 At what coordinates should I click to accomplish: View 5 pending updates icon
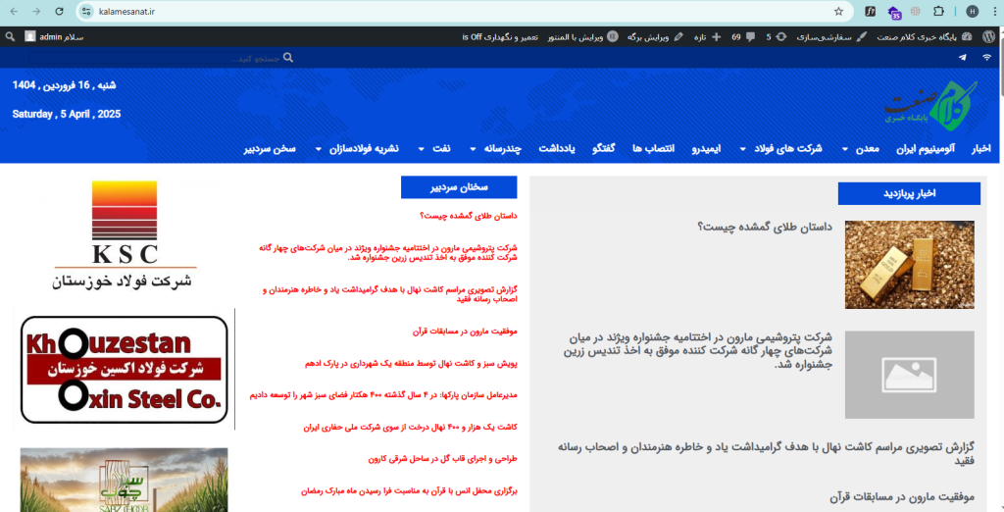777,36
